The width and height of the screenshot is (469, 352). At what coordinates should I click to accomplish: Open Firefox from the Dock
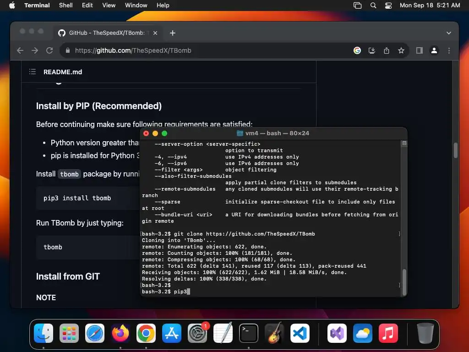pyautogui.click(x=120, y=333)
